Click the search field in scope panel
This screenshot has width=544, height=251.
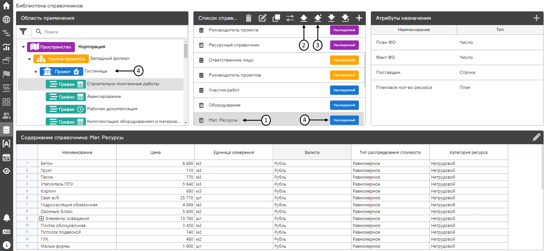tap(109, 32)
